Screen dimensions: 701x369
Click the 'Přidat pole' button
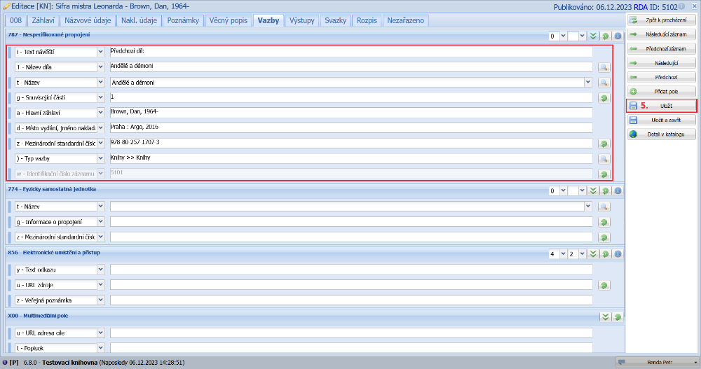tap(662, 92)
